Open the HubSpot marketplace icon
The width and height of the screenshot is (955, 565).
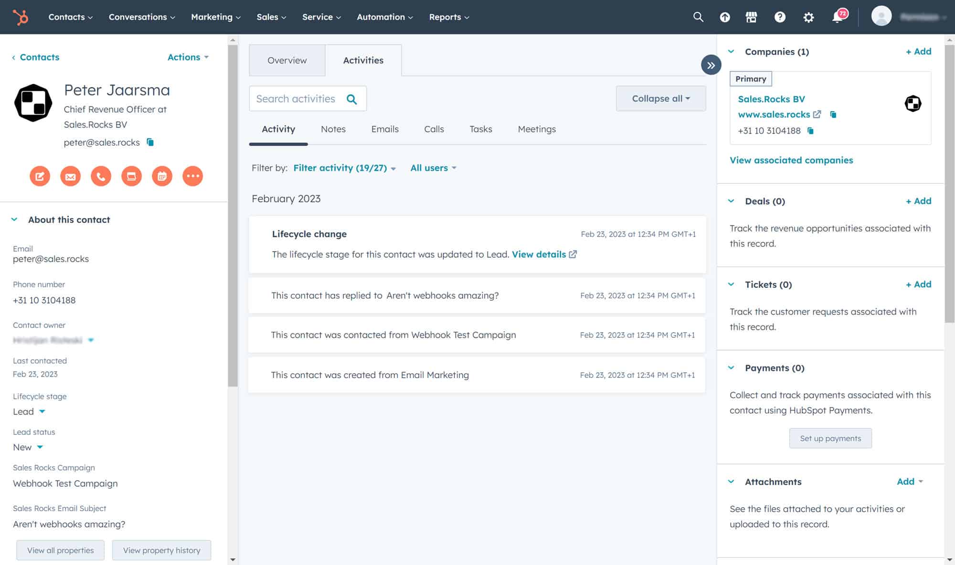(x=751, y=17)
